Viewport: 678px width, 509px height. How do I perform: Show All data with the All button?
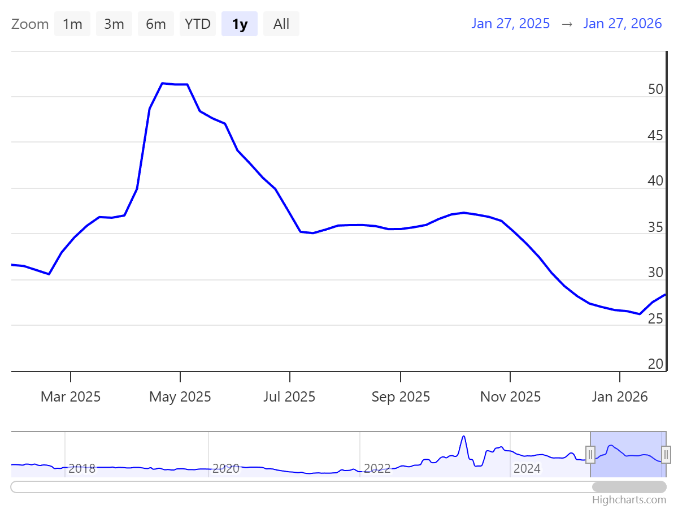click(281, 24)
